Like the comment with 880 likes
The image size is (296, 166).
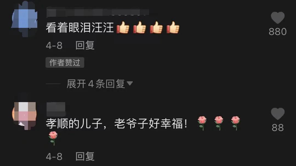pos(278,18)
